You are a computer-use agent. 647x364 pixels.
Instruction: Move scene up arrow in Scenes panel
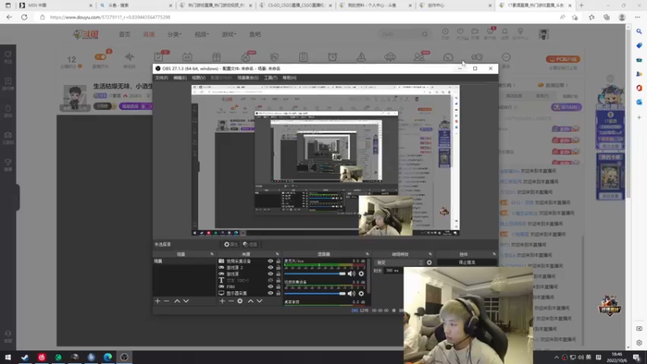pos(177,301)
